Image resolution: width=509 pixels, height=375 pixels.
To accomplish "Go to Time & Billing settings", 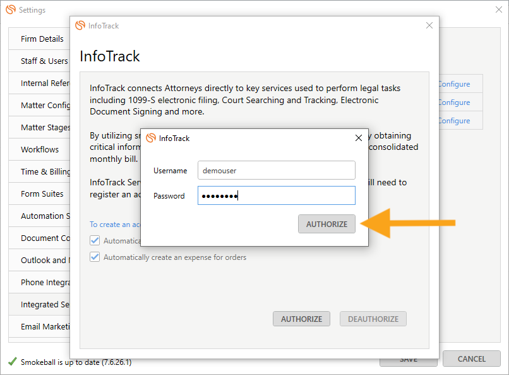I will (45, 171).
